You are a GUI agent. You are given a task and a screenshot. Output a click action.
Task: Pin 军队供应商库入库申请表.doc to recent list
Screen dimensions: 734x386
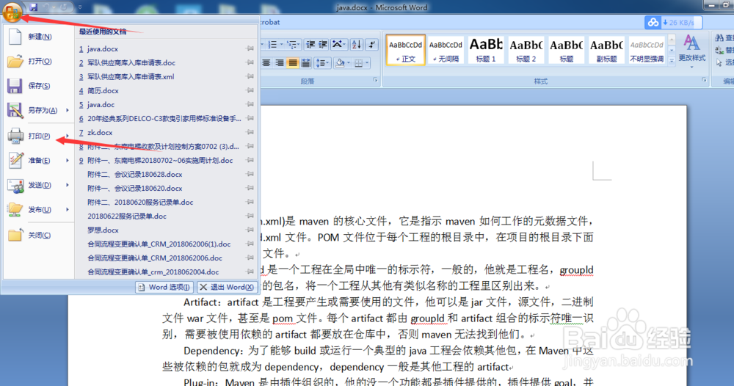pyautogui.click(x=250, y=62)
